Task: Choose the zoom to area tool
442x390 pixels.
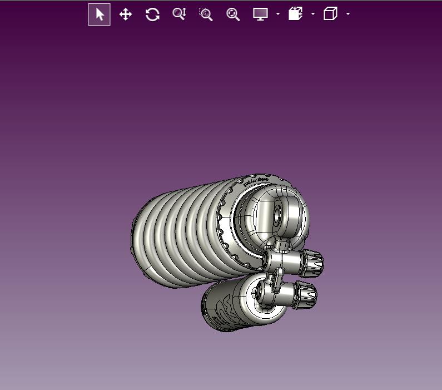Action: tap(206, 14)
